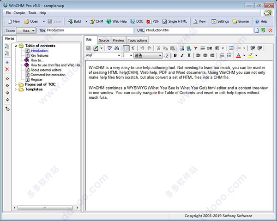Open the Tools menu
This screenshot has width=277, height=221.
coord(32,13)
